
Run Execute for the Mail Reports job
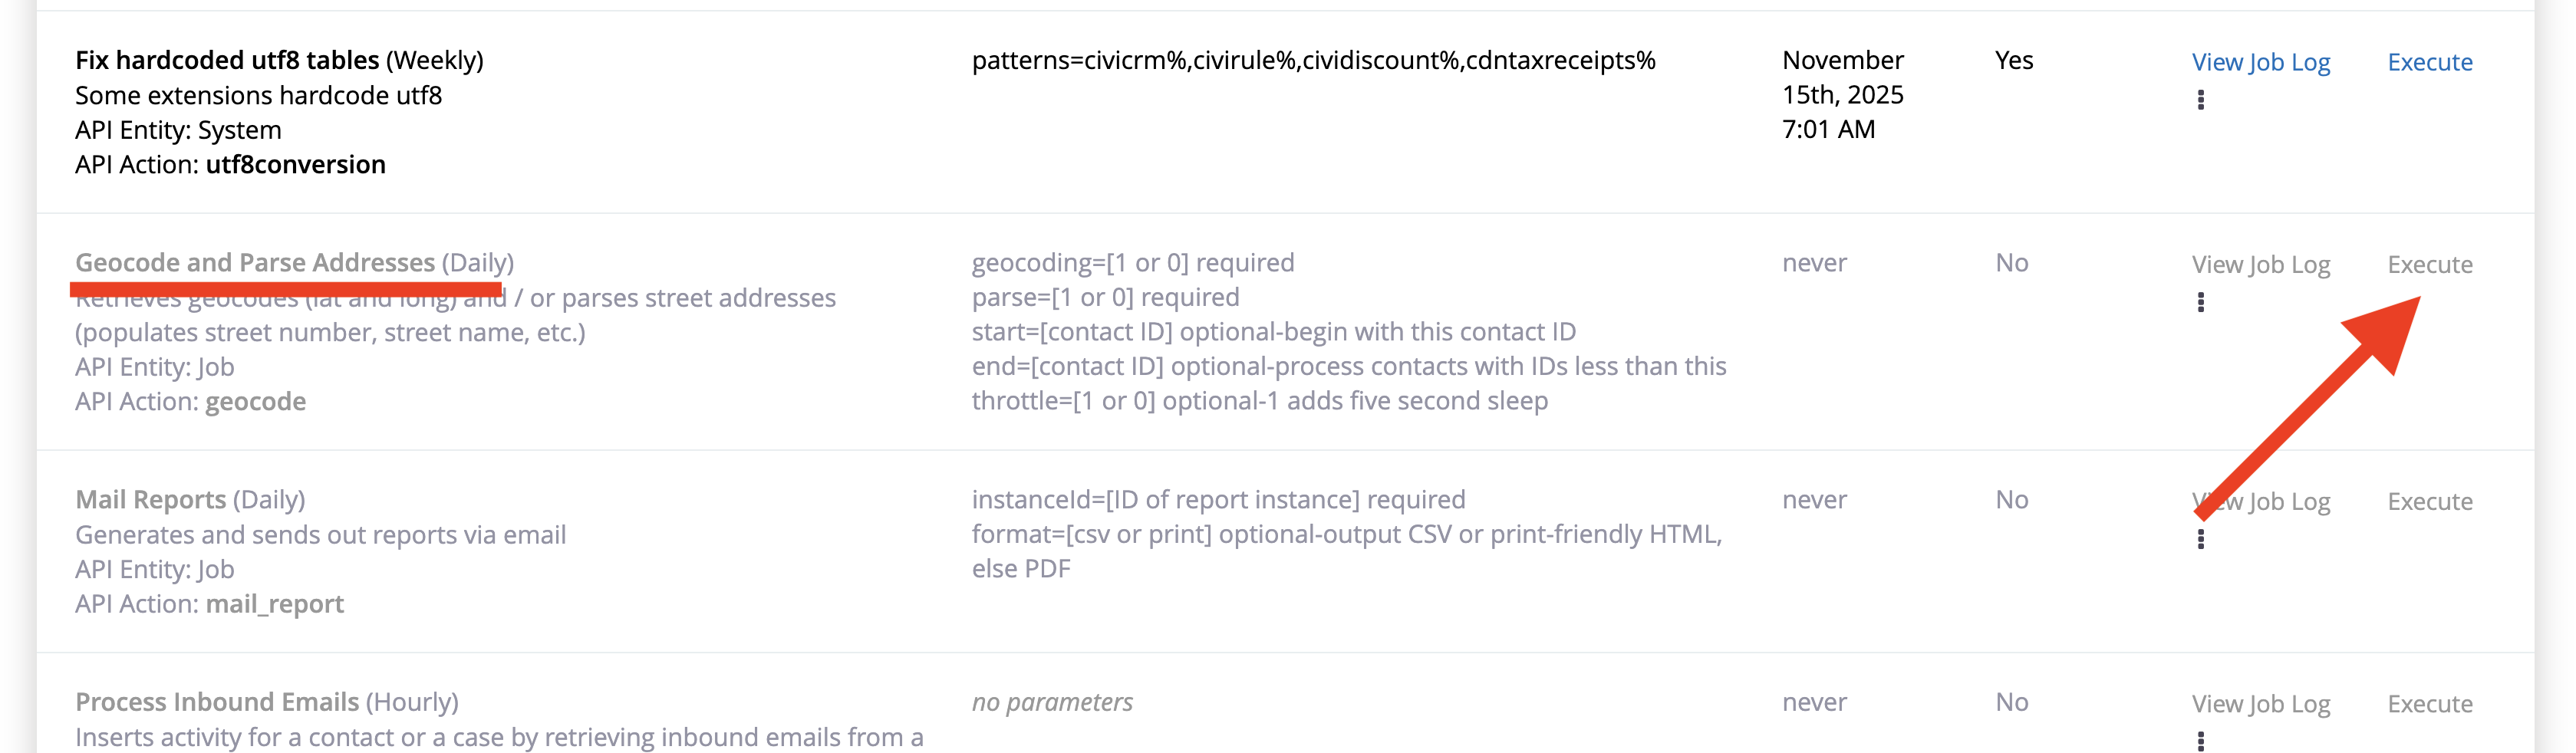tap(2429, 502)
